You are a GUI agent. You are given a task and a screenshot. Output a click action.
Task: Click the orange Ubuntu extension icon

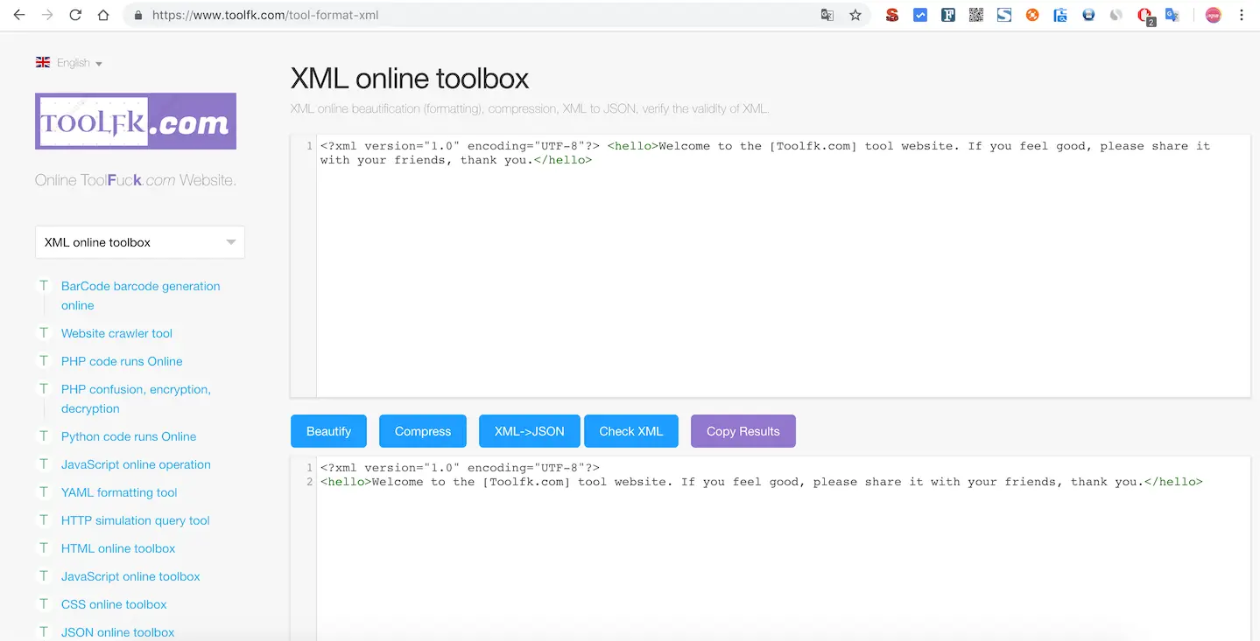pos(1031,15)
